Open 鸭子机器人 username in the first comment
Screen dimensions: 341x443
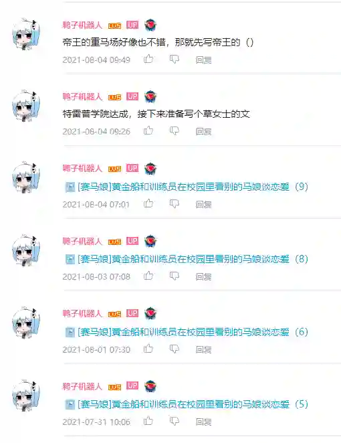[x=82, y=25]
